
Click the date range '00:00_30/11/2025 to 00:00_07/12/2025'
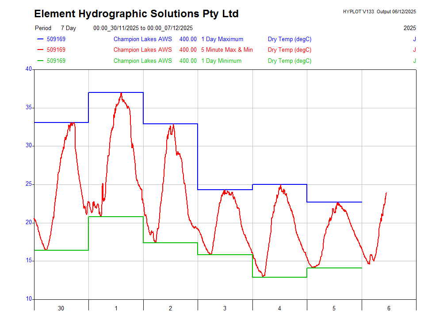[143, 28]
